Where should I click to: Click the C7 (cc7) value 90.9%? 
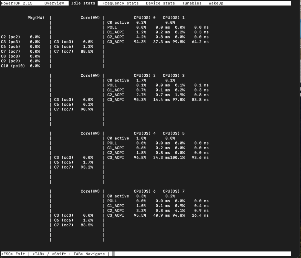(x=87, y=109)
